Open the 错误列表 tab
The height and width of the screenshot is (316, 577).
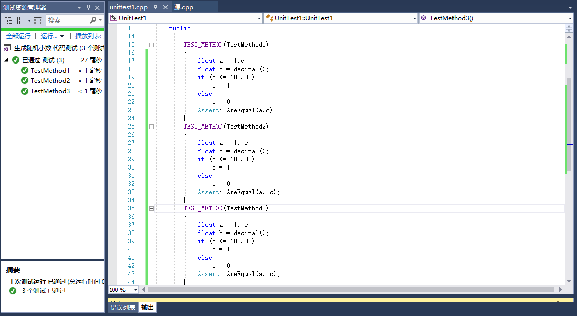[123, 307]
